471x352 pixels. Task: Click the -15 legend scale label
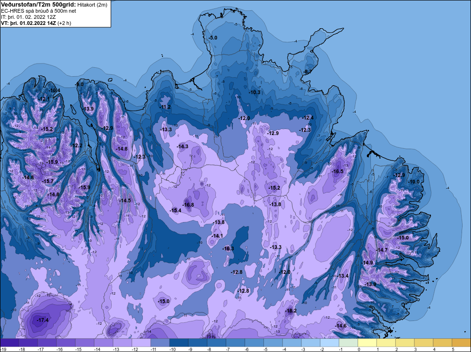pyautogui.click(x=78, y=349)
